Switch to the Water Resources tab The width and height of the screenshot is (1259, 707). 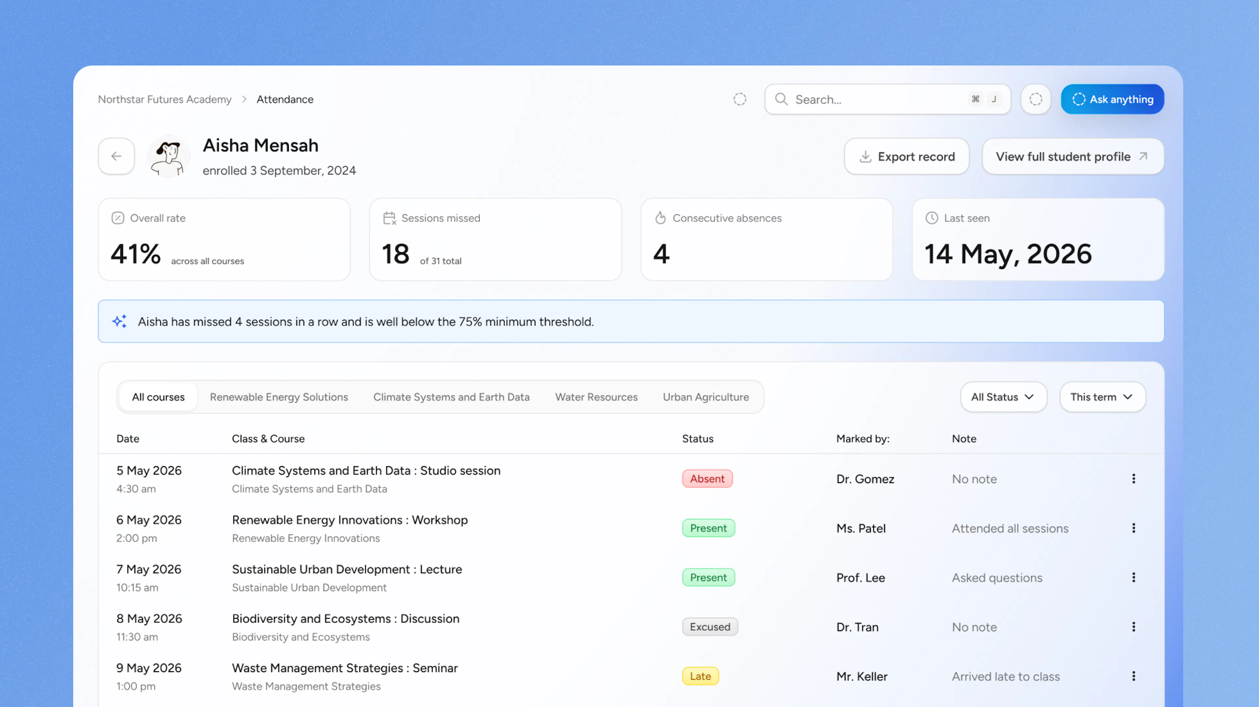596,397
